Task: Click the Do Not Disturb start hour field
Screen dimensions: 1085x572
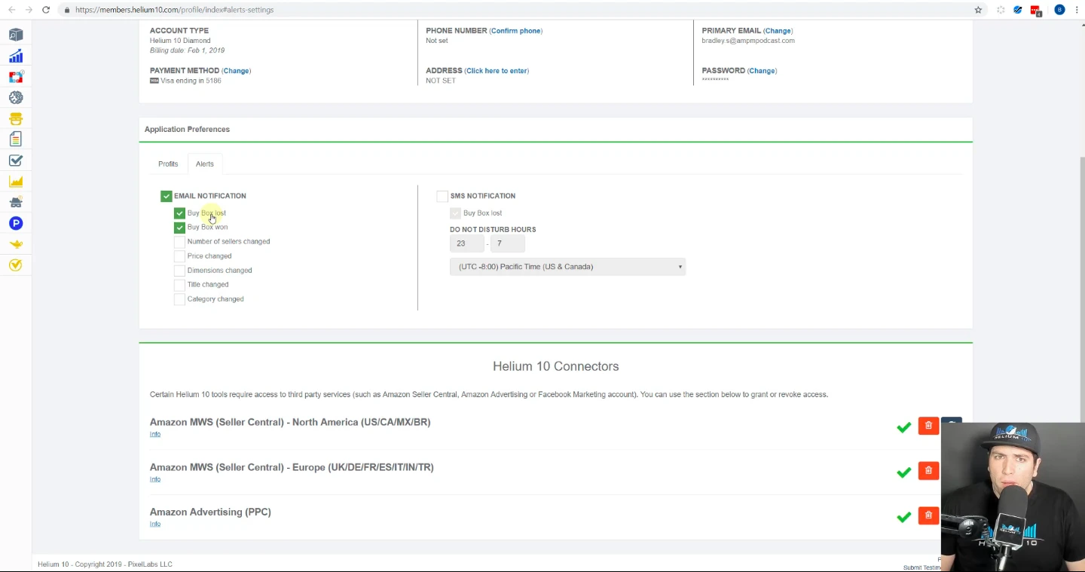Action: (x=466, y=243)
